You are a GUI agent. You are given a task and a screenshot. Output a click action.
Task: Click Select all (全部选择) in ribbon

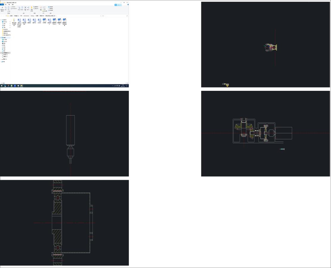[51, 7]
